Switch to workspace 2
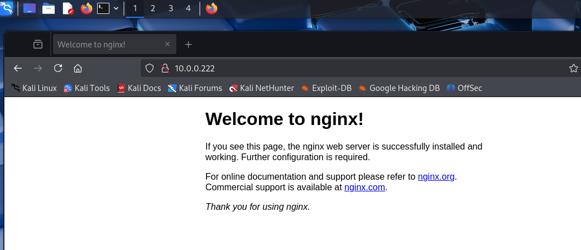 153,8
